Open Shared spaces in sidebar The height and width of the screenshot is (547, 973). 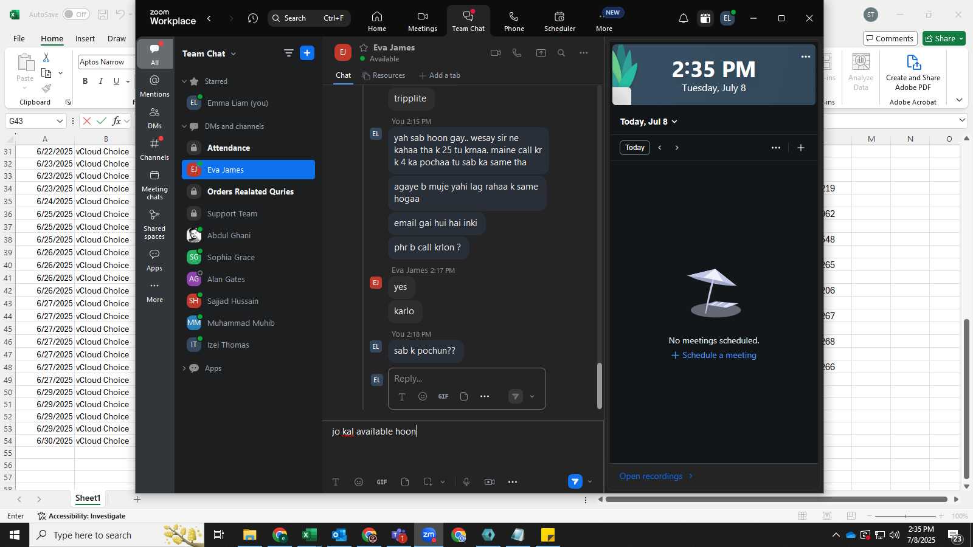tap(154, 224)
